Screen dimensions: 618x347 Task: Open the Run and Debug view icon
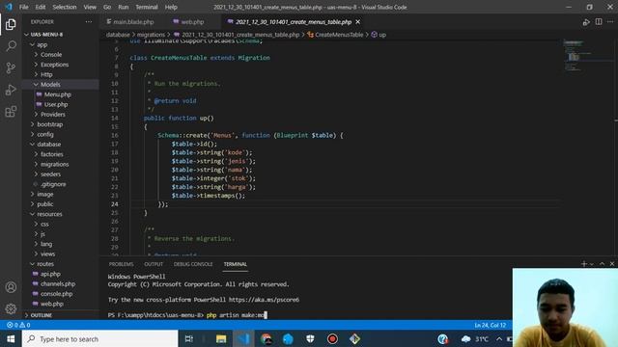click(x=11, y=90)
